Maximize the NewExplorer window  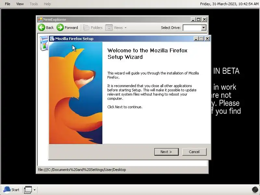(x=199, y=19)
